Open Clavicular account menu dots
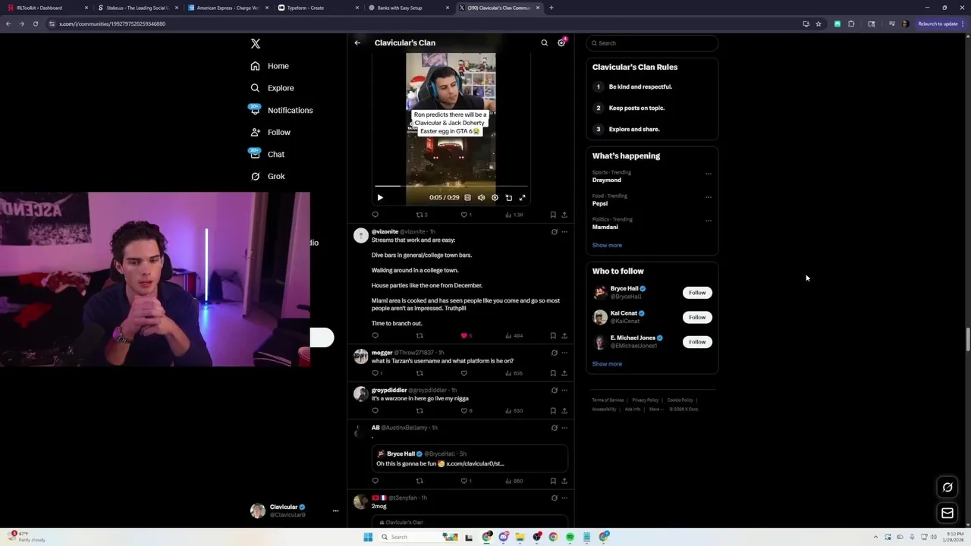The width and height of the screenshot is (971, 546). click(x=335, y=511)
